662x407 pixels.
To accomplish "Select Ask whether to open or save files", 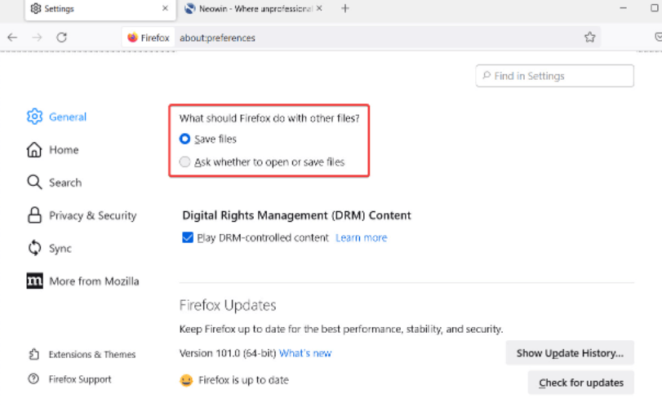I will point(185,162).
